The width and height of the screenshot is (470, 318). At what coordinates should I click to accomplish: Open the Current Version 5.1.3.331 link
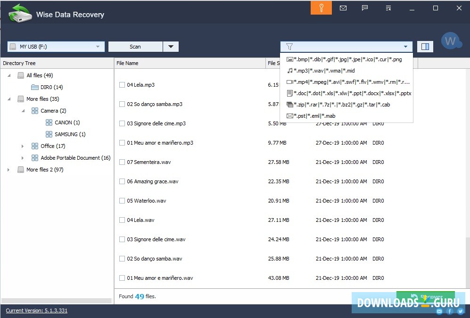pos(36,311)
